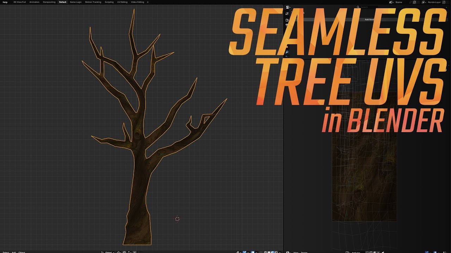The image size is (451, 253).
Task: Create a new scene with copy icon
Action: [415, 2]
